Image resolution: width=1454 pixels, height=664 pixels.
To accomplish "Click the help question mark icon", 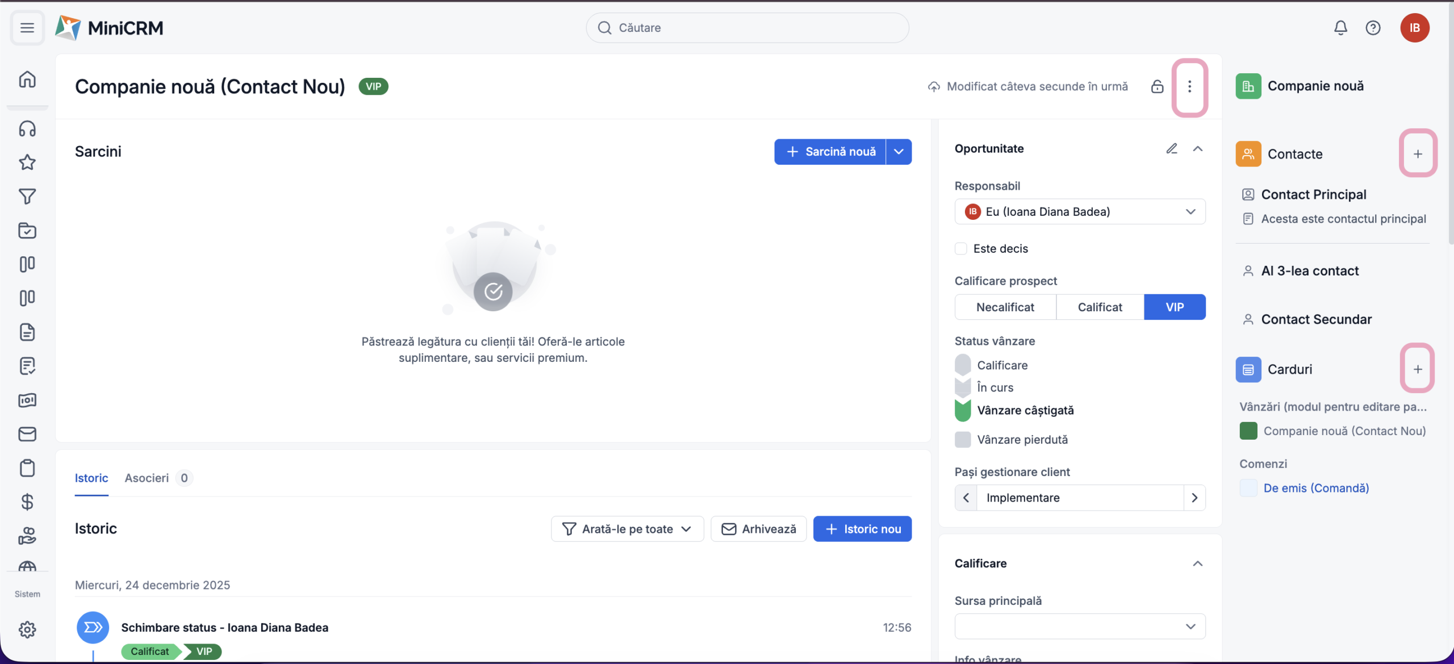I will (x=1373, y=28).
